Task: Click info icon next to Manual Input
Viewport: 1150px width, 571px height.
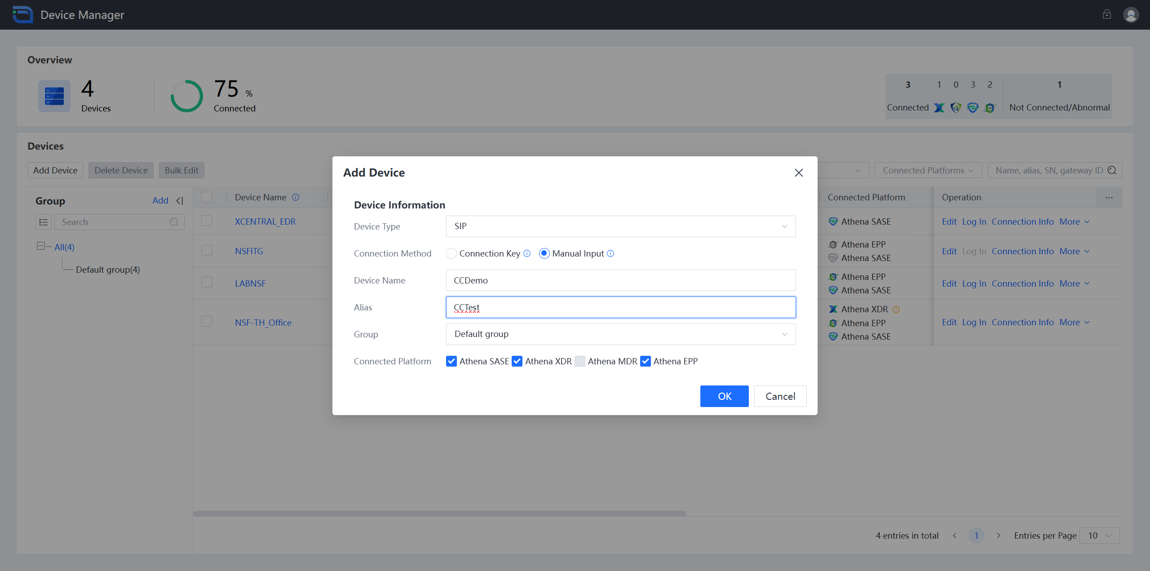Action: tap(610, 253)
